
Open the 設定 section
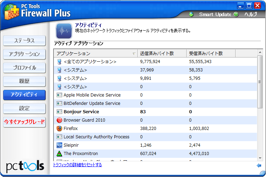point(24,108)
